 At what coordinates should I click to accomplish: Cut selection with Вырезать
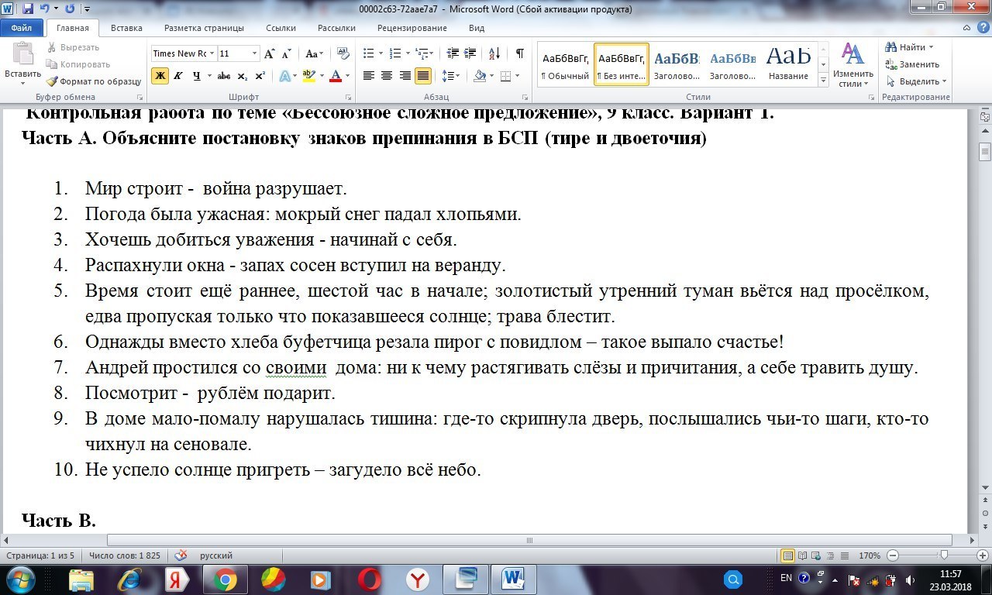[73, 48]
